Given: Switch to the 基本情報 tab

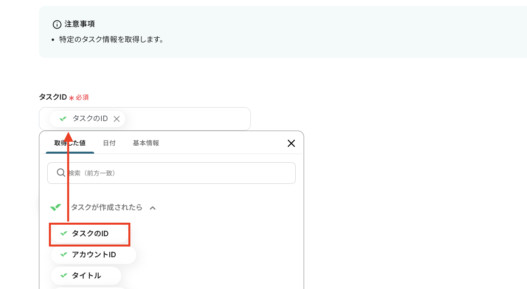Looking at the screenshot, I should pos(146,143).
